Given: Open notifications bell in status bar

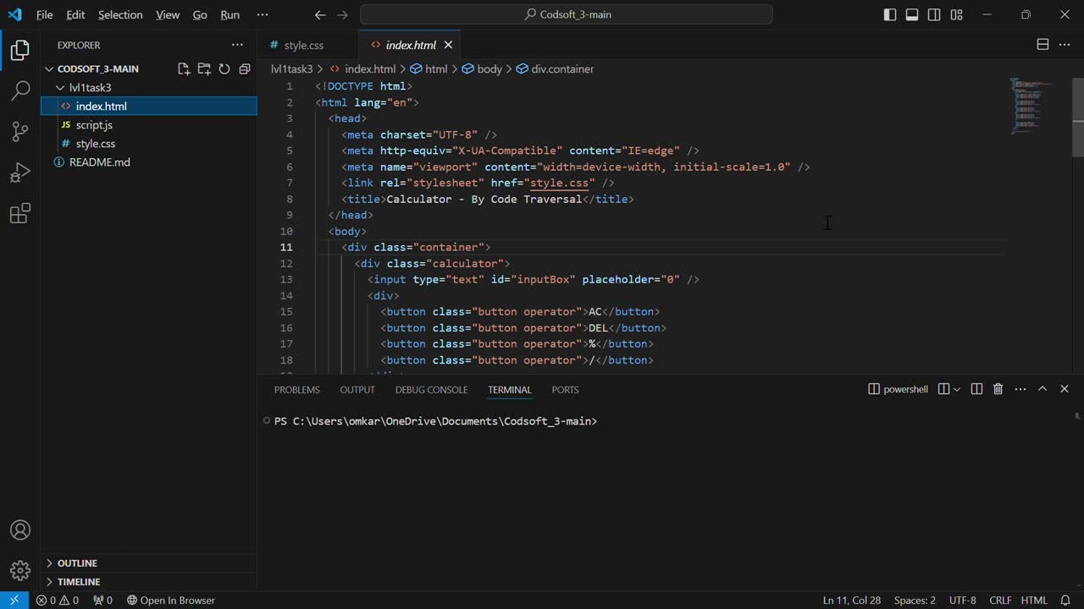Looking at the screenshot, I should point(1065,601).
